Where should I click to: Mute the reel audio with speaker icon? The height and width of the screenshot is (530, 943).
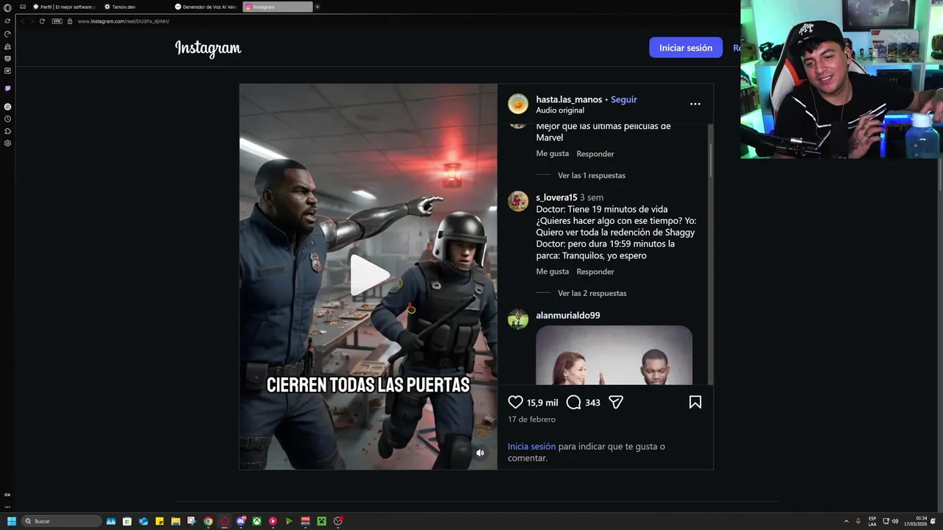pyautogui.click(x=480, y=453)
